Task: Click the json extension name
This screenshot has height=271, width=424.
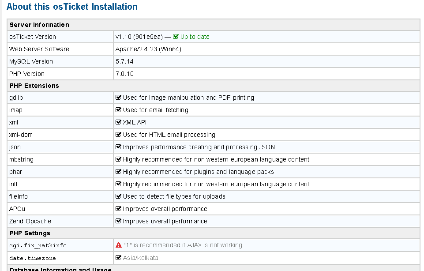Action: 15,147
